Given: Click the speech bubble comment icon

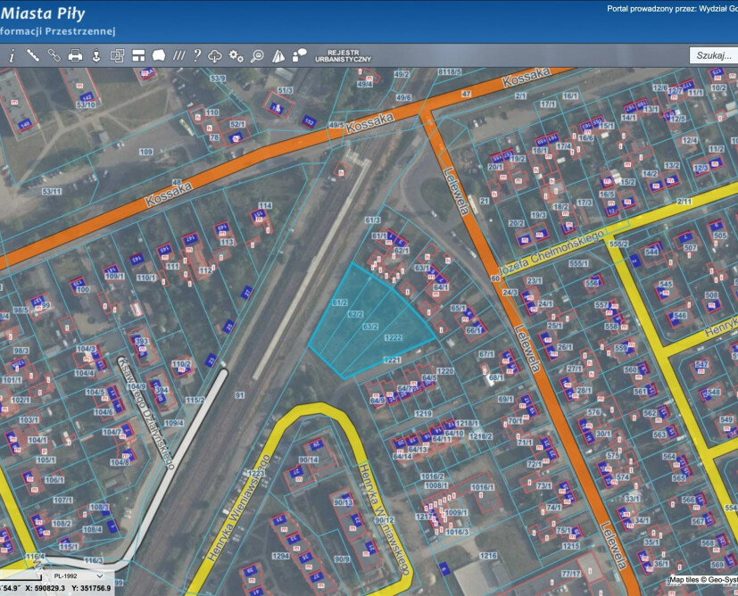Looking at the screenshot, I should coord(298,55).
